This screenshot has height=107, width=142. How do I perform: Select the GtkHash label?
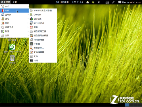[x=37, y=19]
